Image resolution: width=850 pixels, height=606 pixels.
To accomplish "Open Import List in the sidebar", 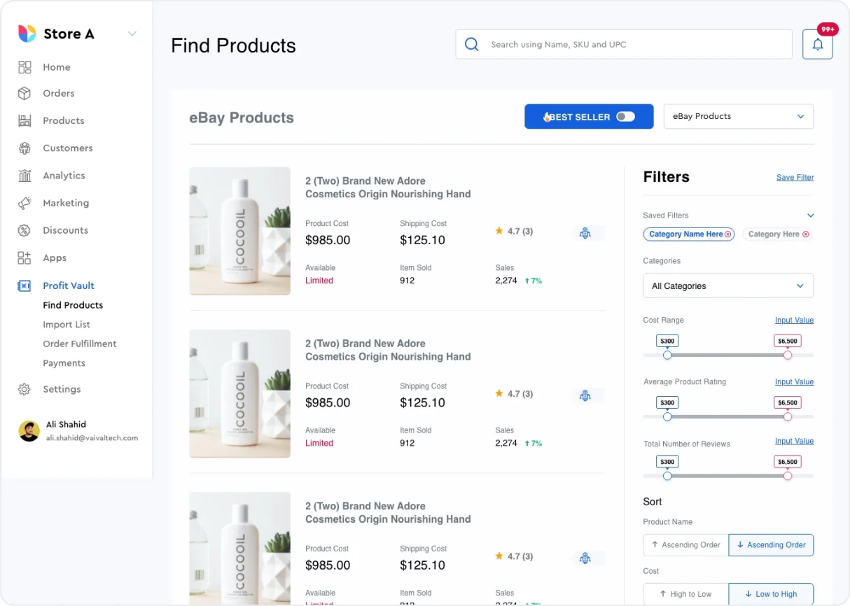I will (67, 324).
